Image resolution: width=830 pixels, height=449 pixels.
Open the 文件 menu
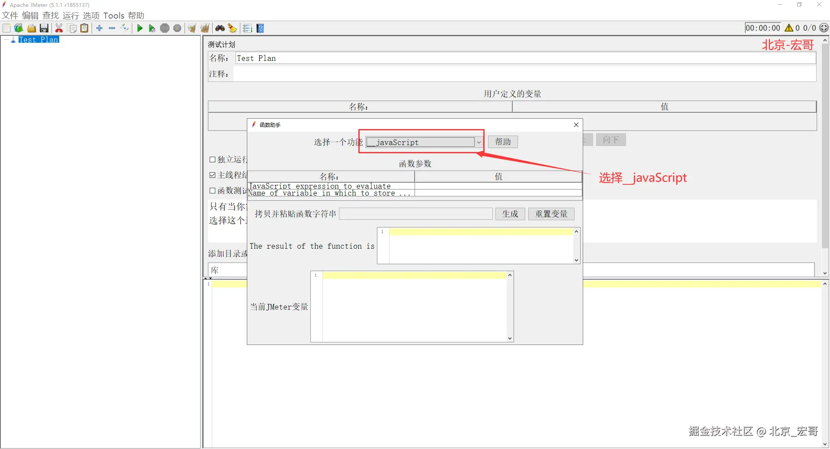pos(10,16)
